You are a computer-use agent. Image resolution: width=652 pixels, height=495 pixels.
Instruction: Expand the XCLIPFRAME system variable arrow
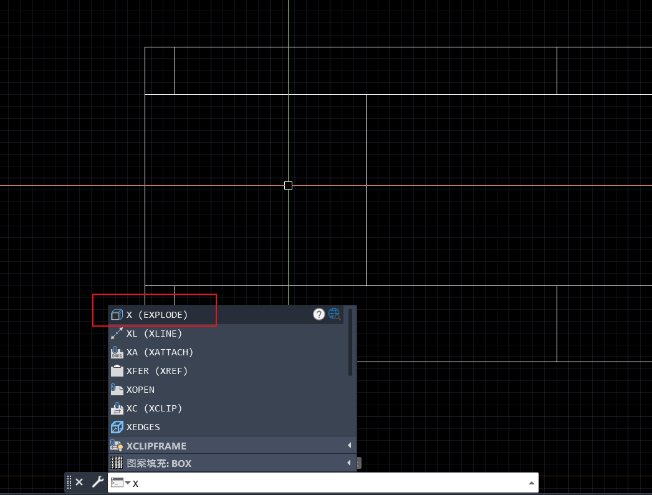point(349,445)
